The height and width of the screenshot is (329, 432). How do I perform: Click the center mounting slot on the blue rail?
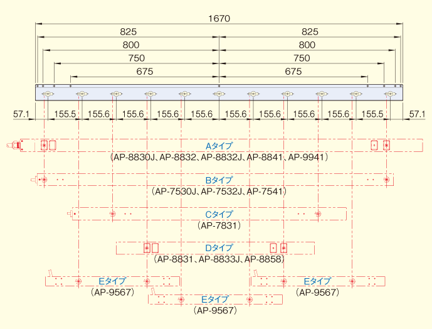219,94
